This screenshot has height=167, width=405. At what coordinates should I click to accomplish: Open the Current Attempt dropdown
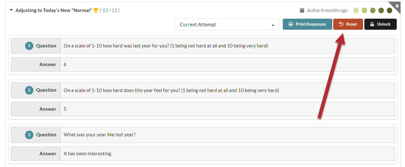pyautogui.click(x=227, y=25)
